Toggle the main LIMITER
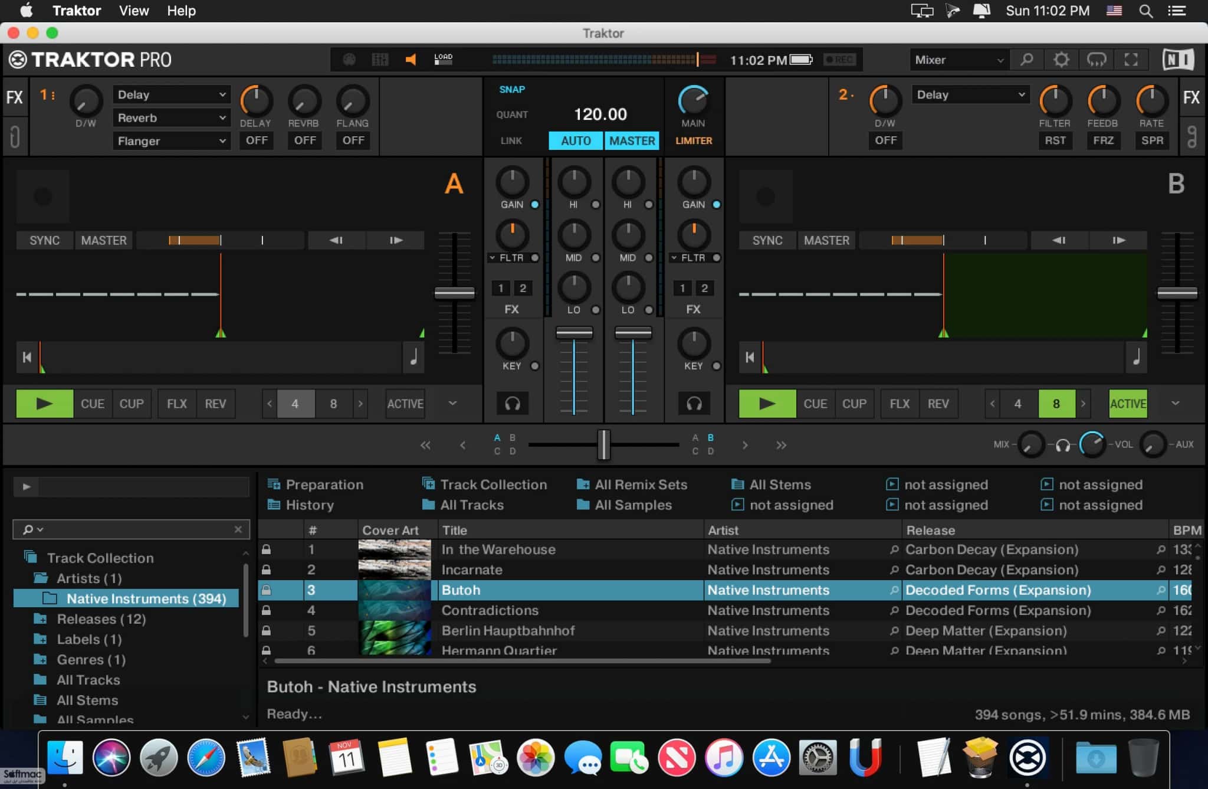Screen dimensions: 1208x789 [694, 141]
